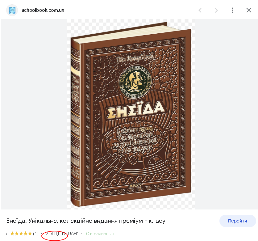This screenshot has width=258, height=241.
Task: Click the rating number 5
Action: pos(7,233)
